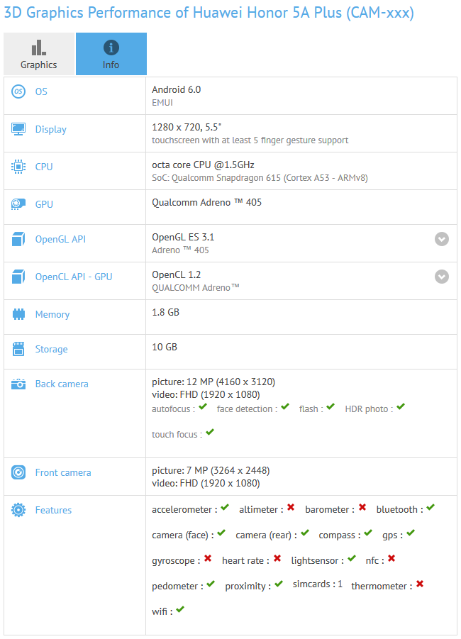Click the OS row icon

[18, 91]
